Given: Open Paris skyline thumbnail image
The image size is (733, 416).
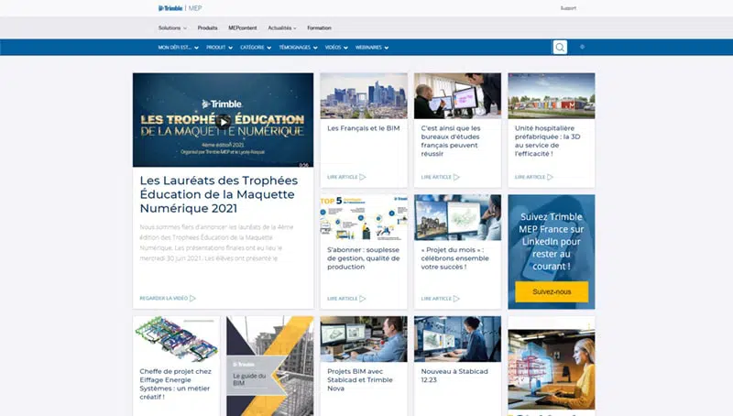Looking at the screenshot, I should [x=364, y=96].
